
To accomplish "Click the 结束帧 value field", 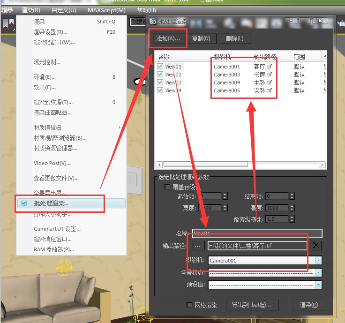I will (x=277, y=196).
